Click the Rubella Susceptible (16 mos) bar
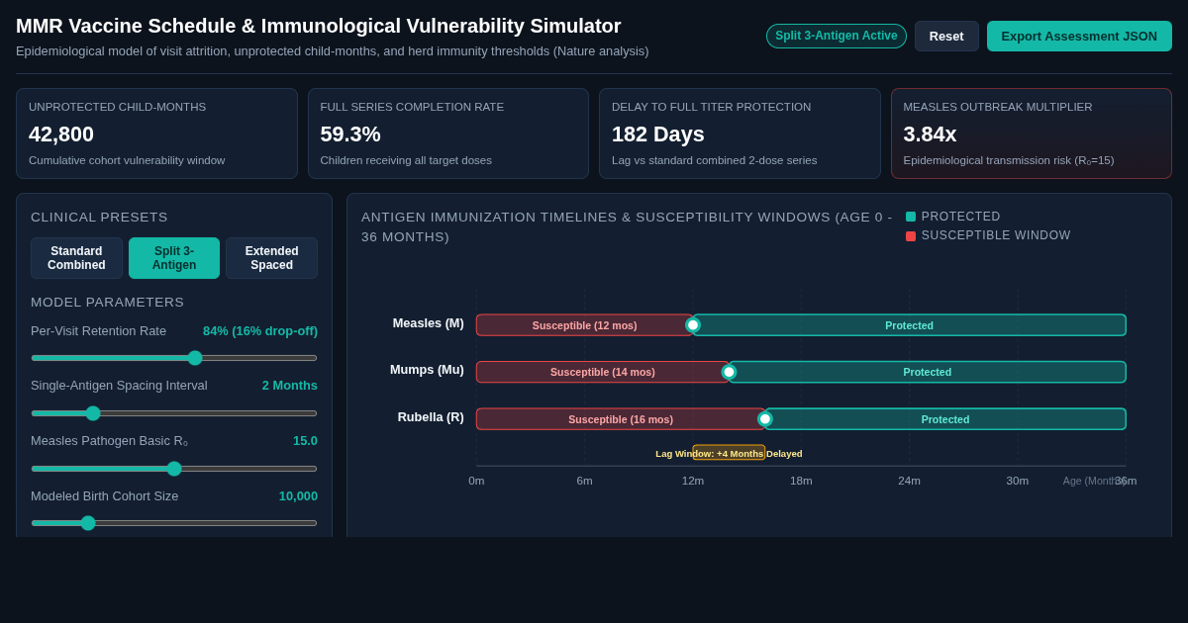Image resolution: width=1188 pixels, height=623 pixels. coord(621,419)
